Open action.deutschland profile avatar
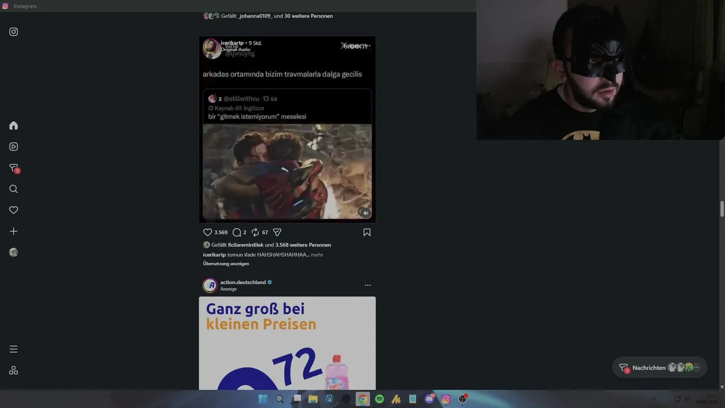This screenshot has width=725, height=408. (x=210, y=285)
